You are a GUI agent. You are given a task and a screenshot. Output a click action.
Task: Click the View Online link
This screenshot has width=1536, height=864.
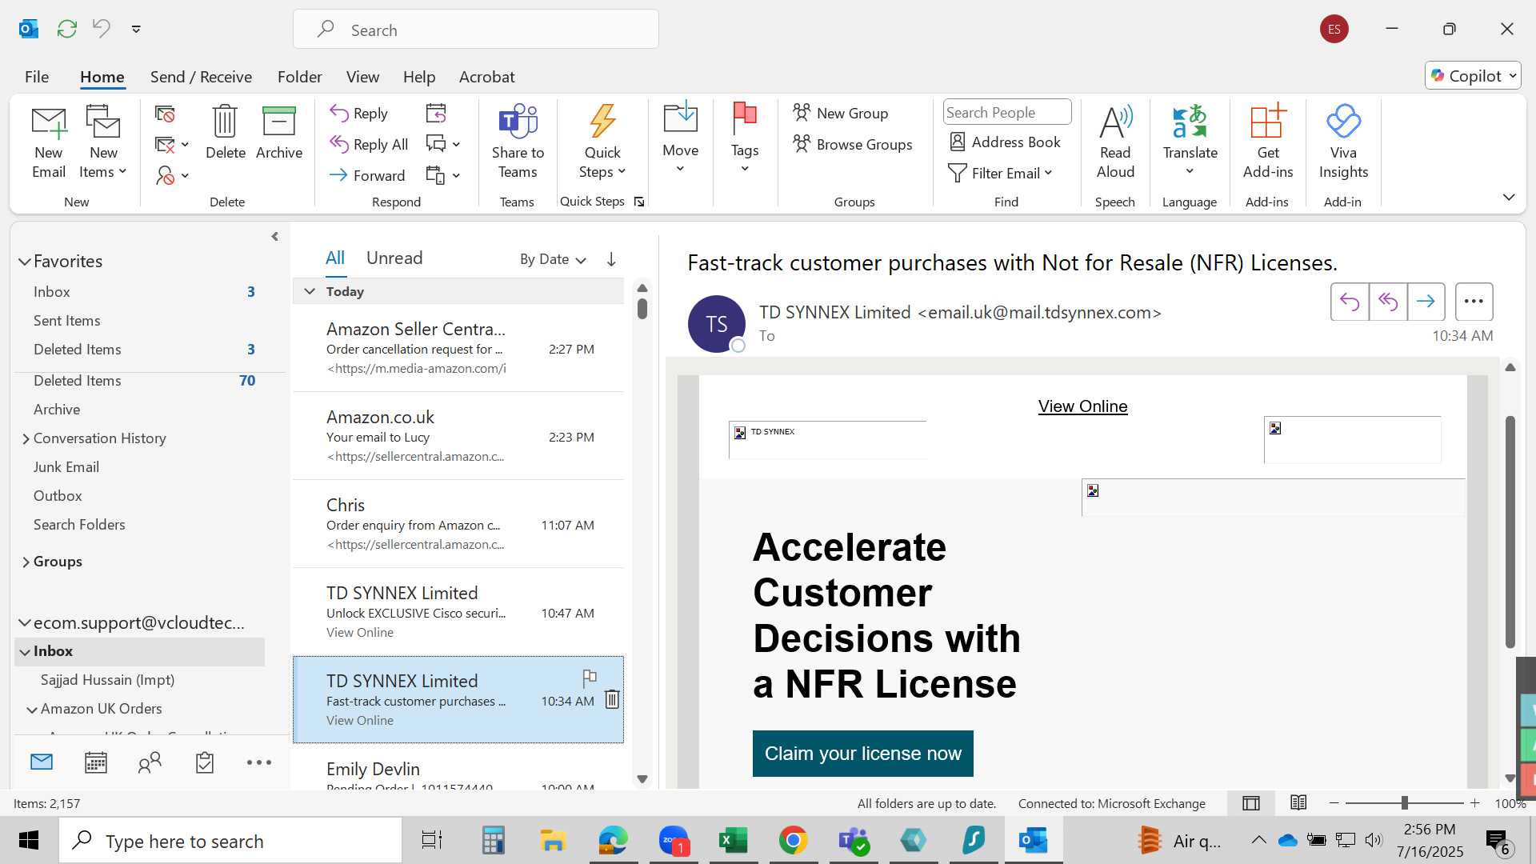pos(1082,406)
